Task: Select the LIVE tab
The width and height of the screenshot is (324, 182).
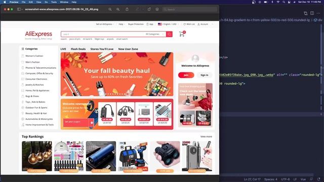Action: 63,49
